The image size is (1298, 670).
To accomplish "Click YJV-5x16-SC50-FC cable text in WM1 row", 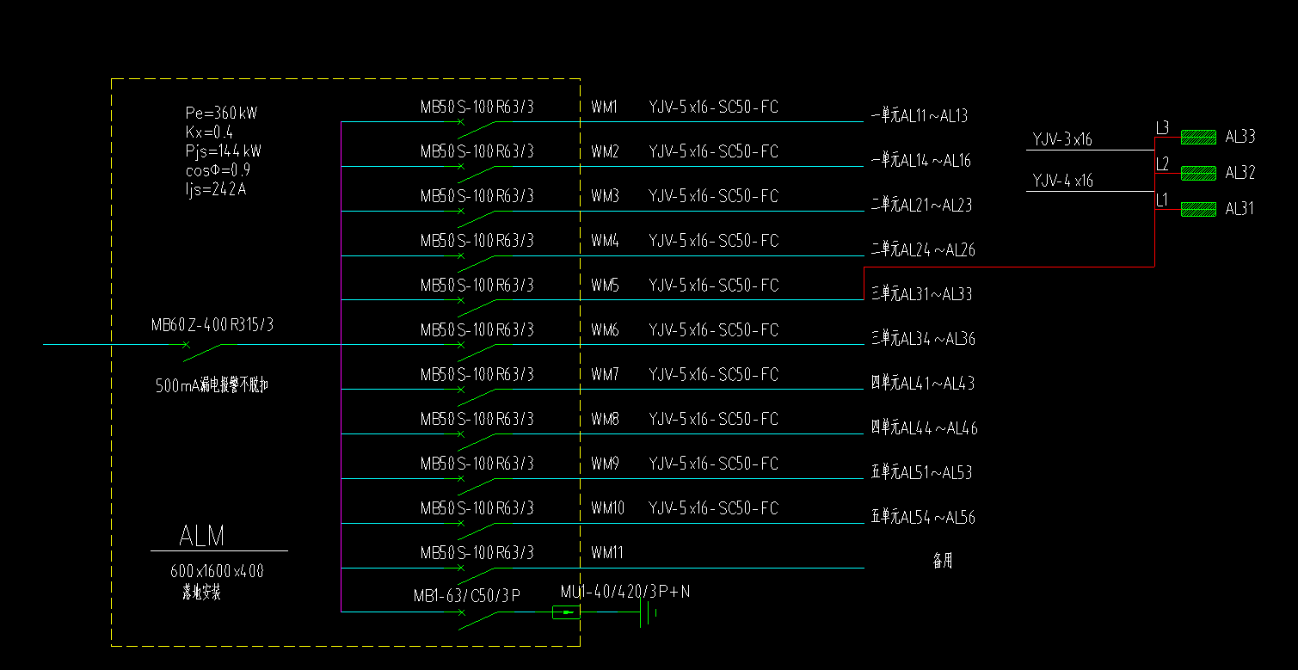I will (x=713, y=108).
